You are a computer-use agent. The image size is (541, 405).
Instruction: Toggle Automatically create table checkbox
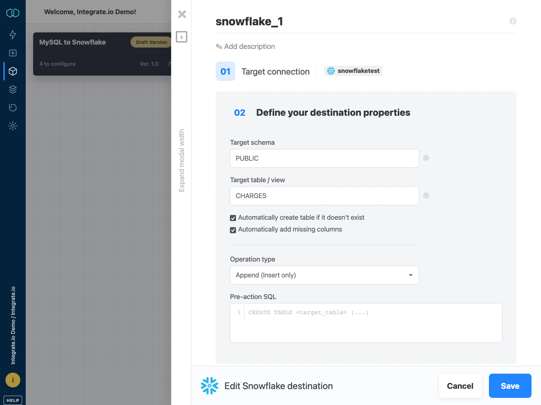233,218
